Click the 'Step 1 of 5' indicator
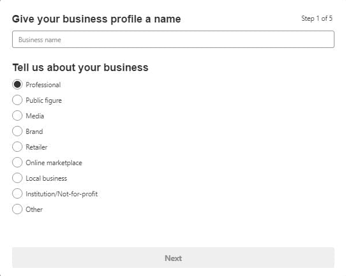This screenshot has width=346, height=276. (317, 18)
